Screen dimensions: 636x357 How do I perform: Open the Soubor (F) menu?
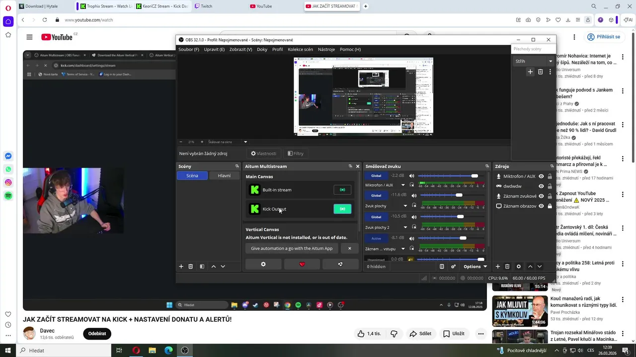189,50
